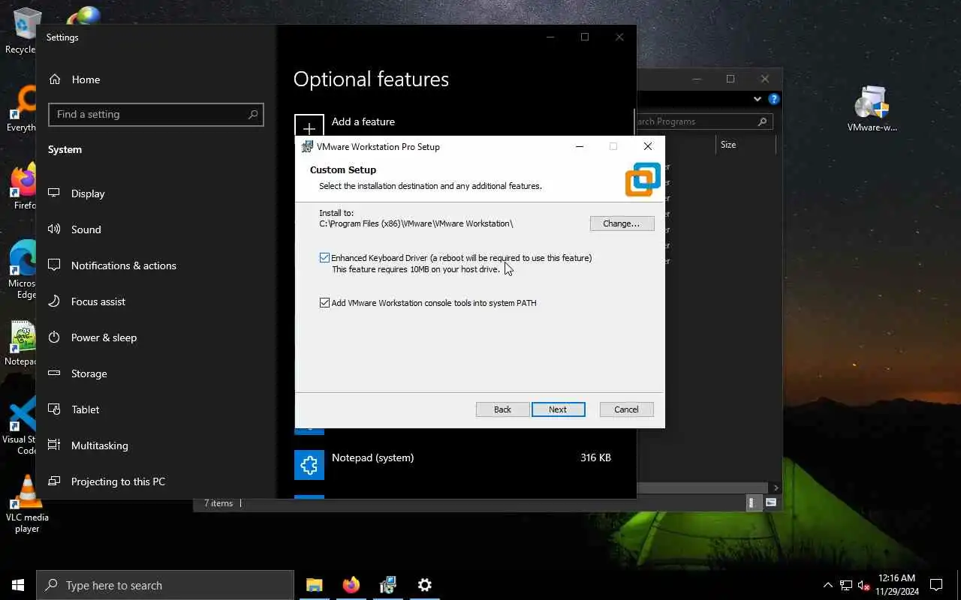The image size is (961, 600).
Task: Open File Explorer from taskbar
Action: pyautogui.click(x=315, y=585)
